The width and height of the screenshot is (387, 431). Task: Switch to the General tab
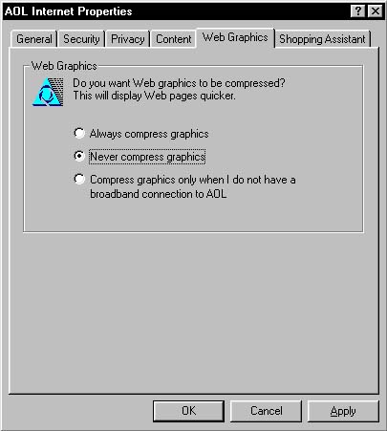pyautogui.click(x=34, y=39)
